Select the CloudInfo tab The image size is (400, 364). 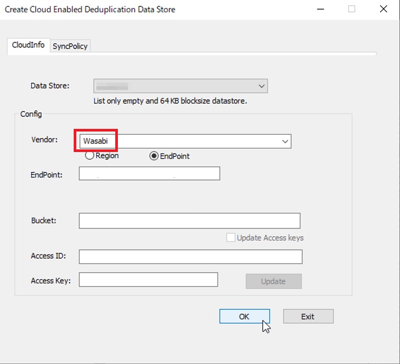pos(28,45)
